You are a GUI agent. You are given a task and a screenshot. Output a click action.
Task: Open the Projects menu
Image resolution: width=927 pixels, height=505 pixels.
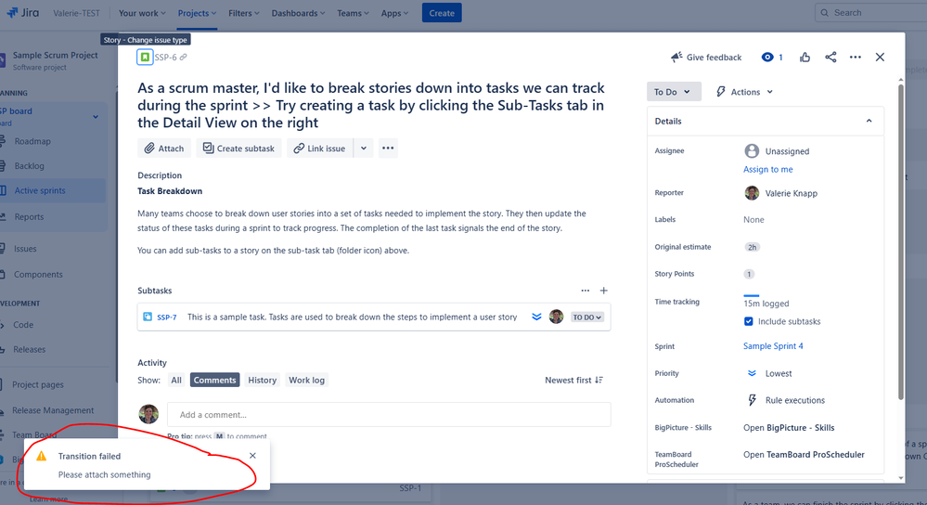tap(197, 13)
